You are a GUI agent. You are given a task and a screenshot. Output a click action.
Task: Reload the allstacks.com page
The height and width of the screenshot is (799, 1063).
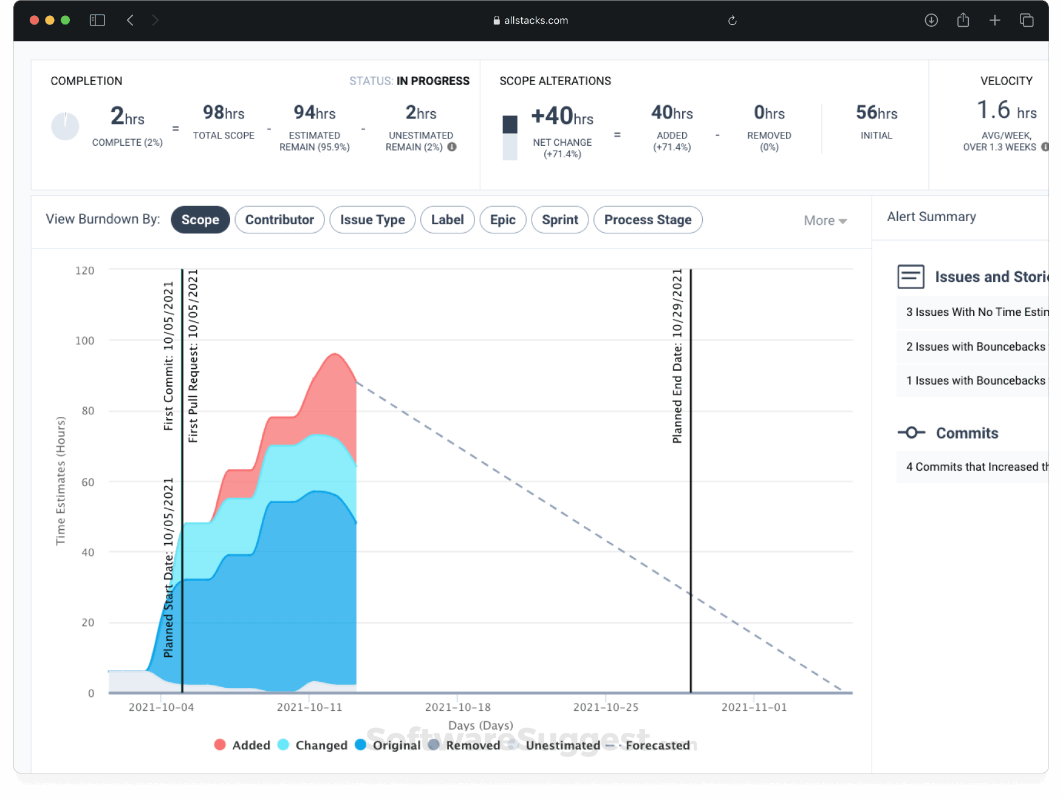(x=732, y=20)
